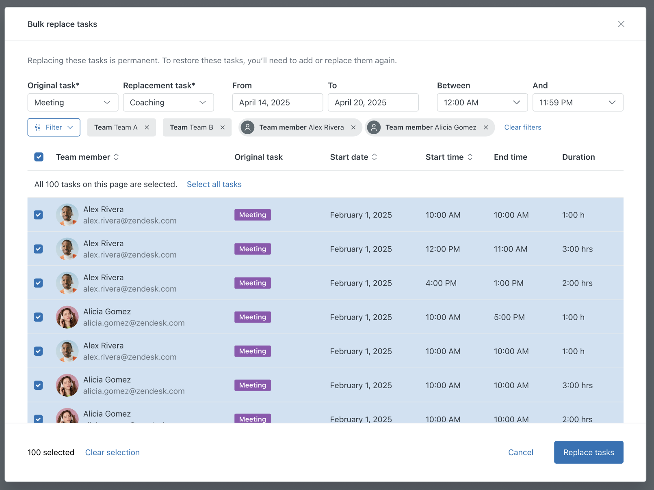Uncheck the select-all header checkbox
The width and height of the screenshot is (654, 490).
39,157
